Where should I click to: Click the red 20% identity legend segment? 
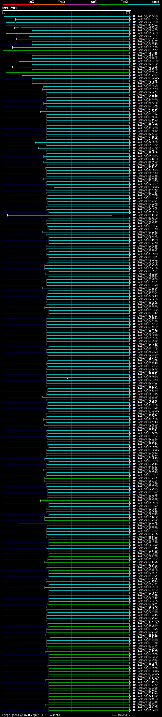18,5
